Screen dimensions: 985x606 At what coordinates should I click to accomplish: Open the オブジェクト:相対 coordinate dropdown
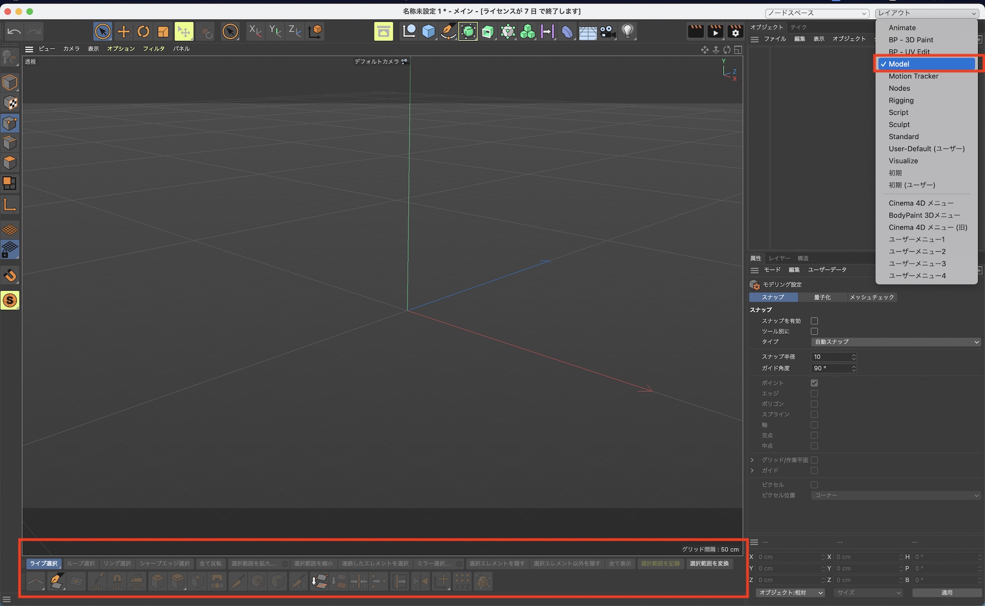tap(790, 593)
